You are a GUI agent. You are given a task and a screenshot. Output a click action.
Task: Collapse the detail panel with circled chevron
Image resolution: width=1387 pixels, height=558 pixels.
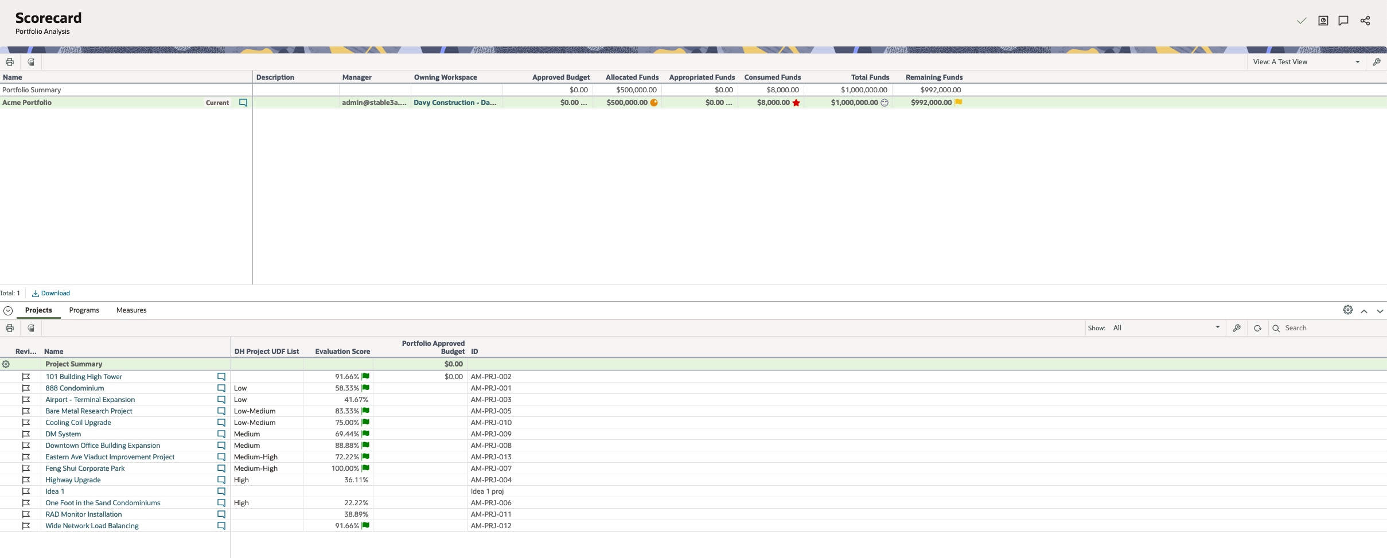[8, 310]
